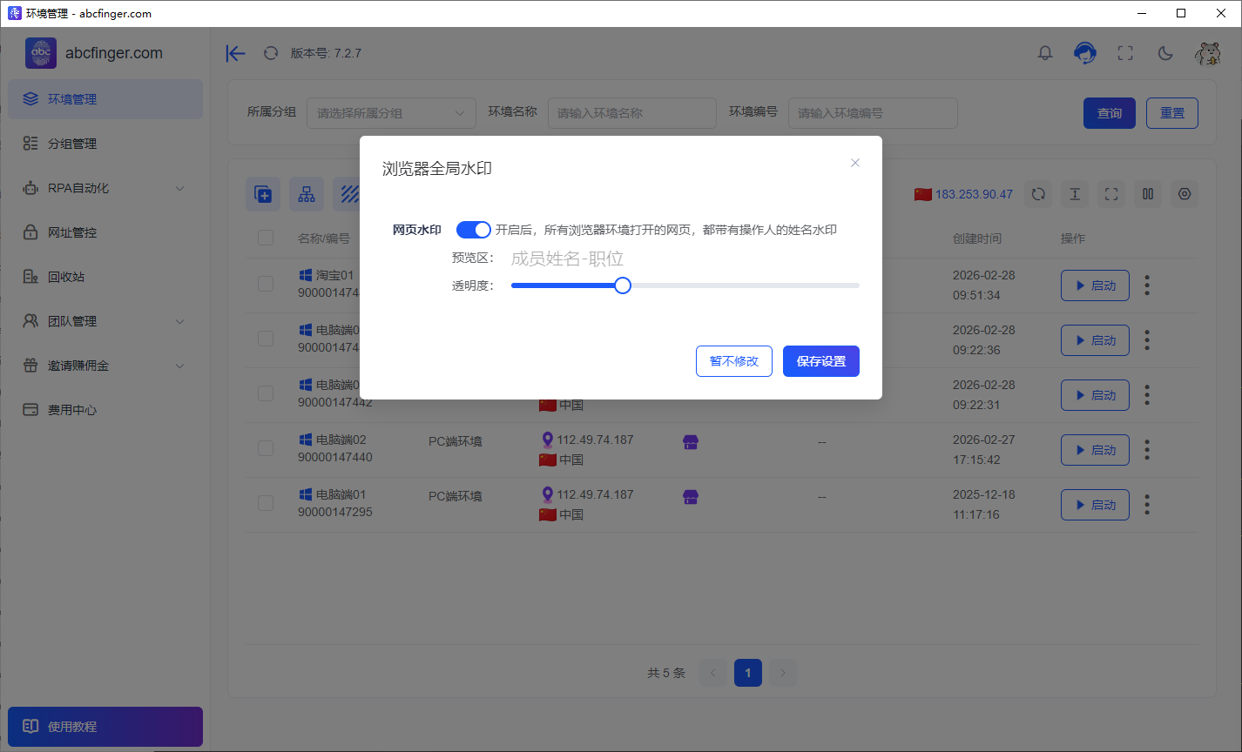This screenshot has width=1242, height=752.
Task: Click the 重置 button
Action: [1172, 113]
